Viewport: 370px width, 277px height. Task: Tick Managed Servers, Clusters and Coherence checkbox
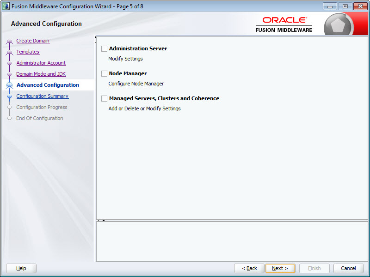coord(104,98)
